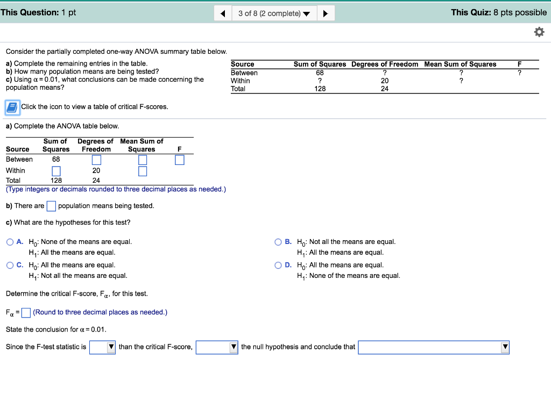Select answer option C radio button
Screen dimensions: 551x395
click(10, 265)
